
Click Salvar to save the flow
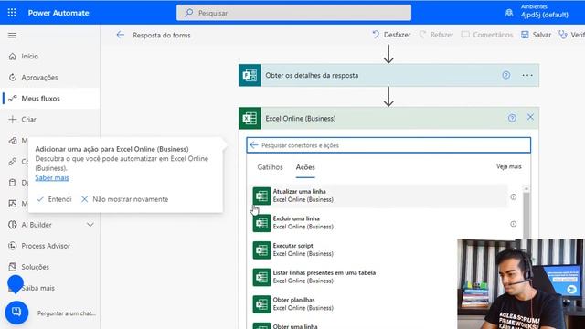[537, 35]
